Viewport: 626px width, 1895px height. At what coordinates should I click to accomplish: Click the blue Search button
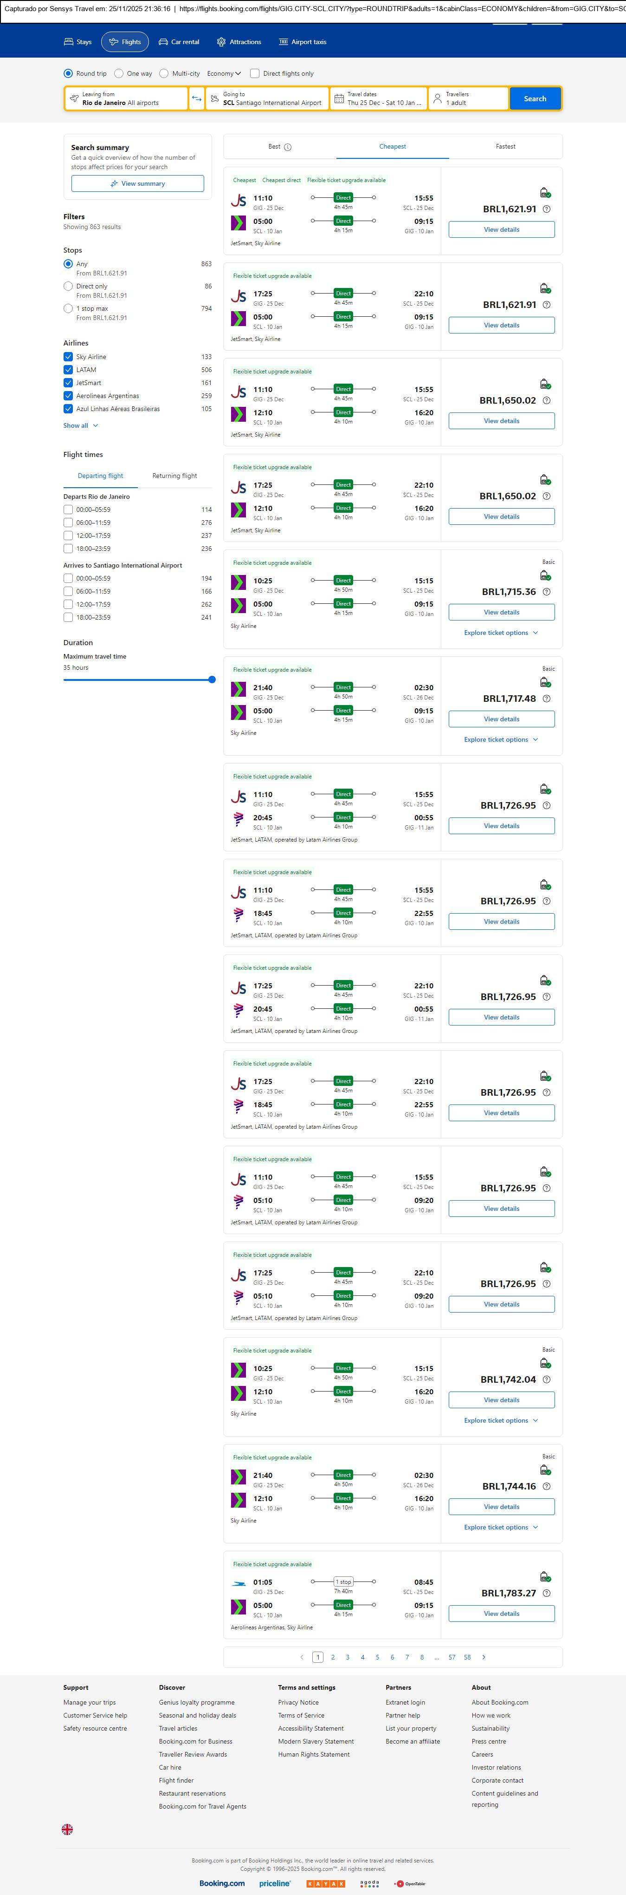coord(535,98)
